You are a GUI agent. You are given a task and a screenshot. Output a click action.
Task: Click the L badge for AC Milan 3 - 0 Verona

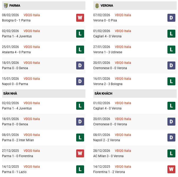(x=171, y=153)
